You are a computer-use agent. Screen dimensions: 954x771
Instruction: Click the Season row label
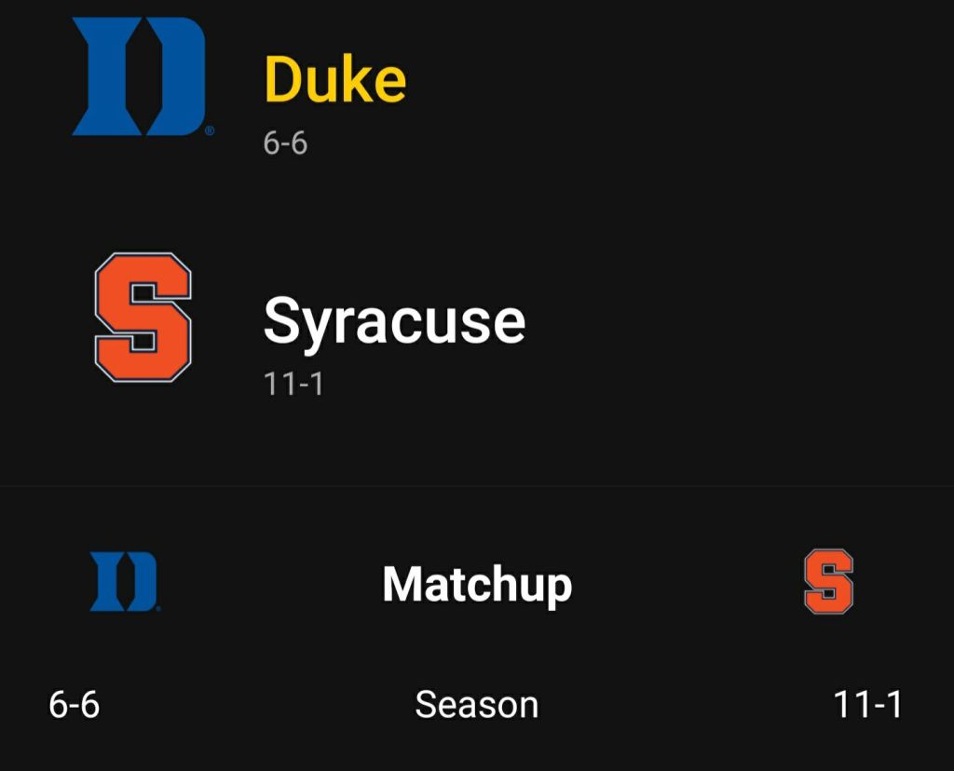click(476, 705)
